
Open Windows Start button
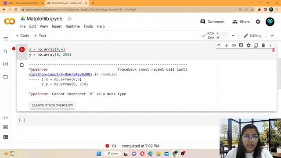[98, 154]
